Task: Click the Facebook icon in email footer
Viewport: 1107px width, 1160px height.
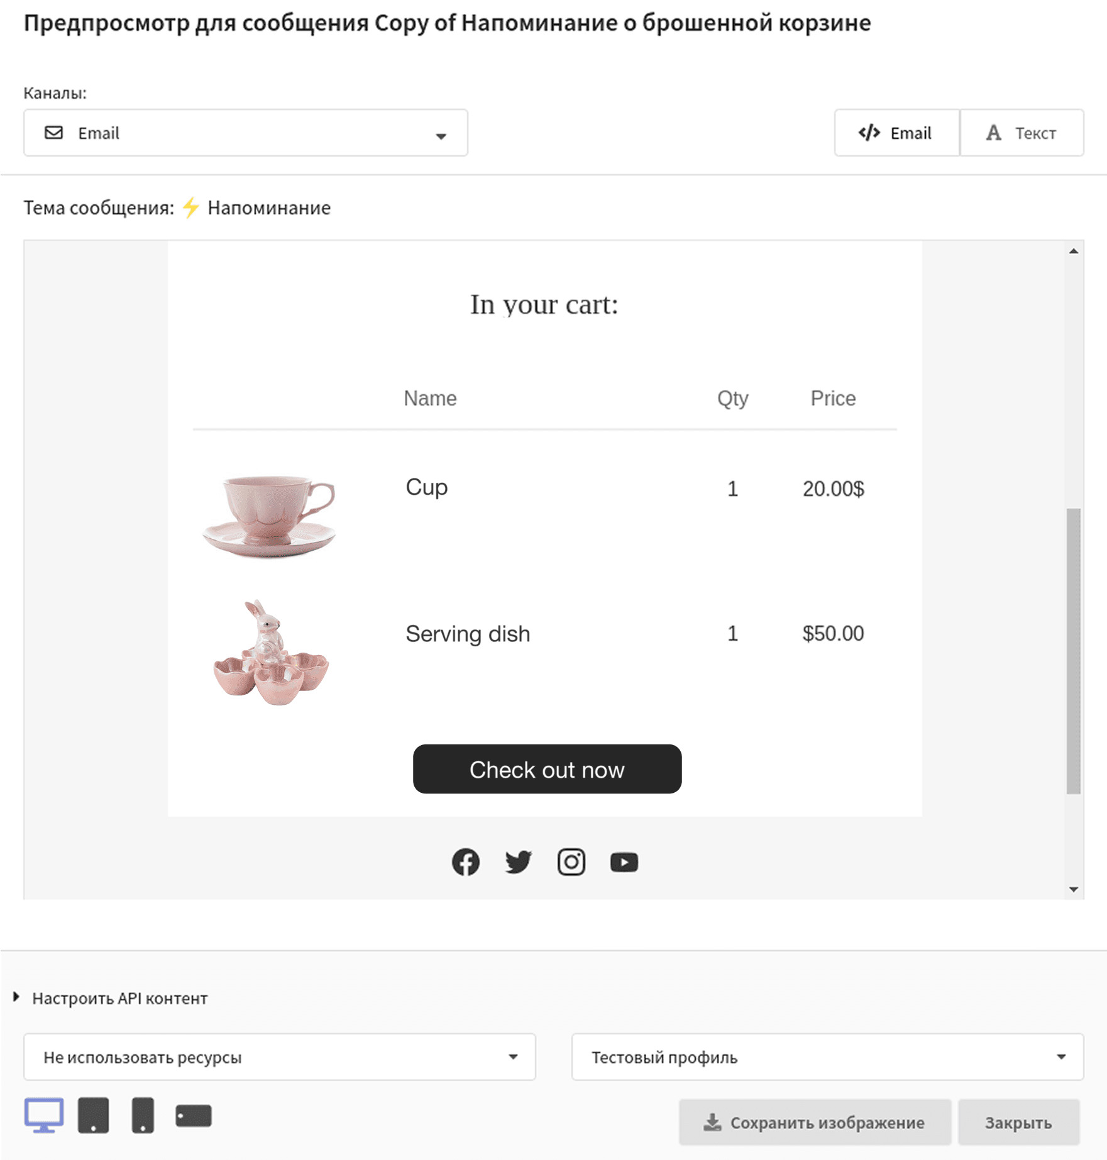Action: click(466, 862)
